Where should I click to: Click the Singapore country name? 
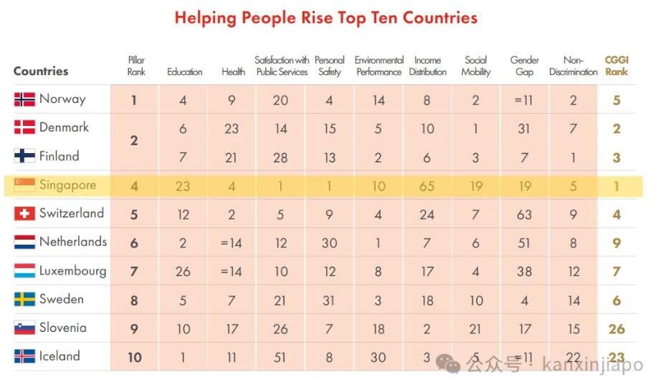click(67, 185)
